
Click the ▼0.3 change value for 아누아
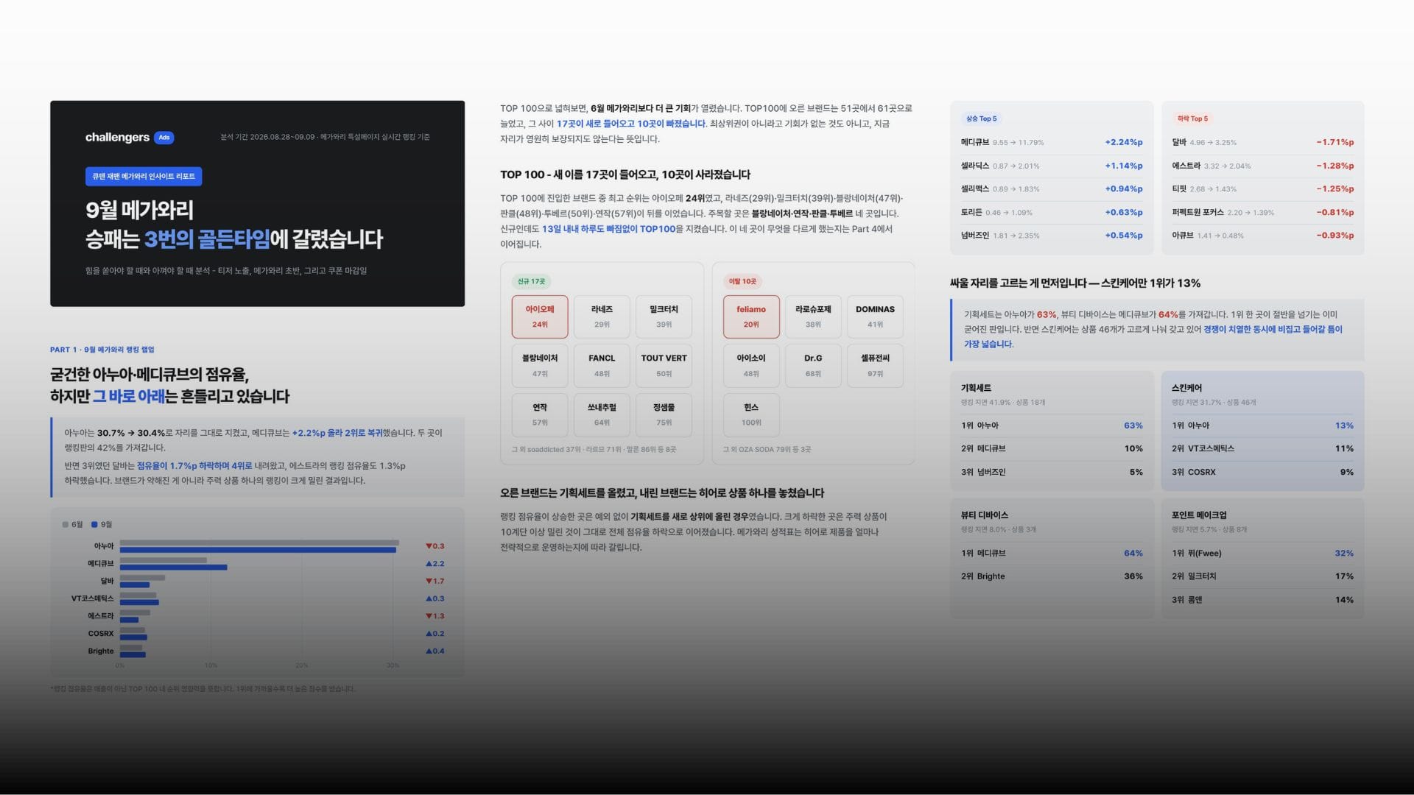pyautogui.click(x=435, y=546)
